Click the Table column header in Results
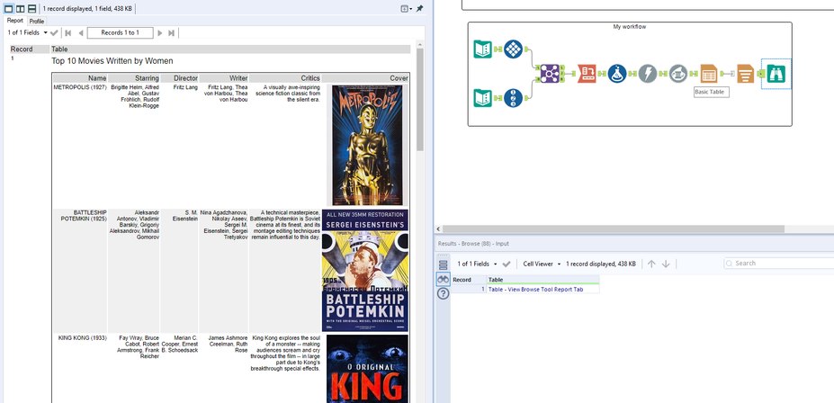834x403 pixels. [x=543, y=280]
